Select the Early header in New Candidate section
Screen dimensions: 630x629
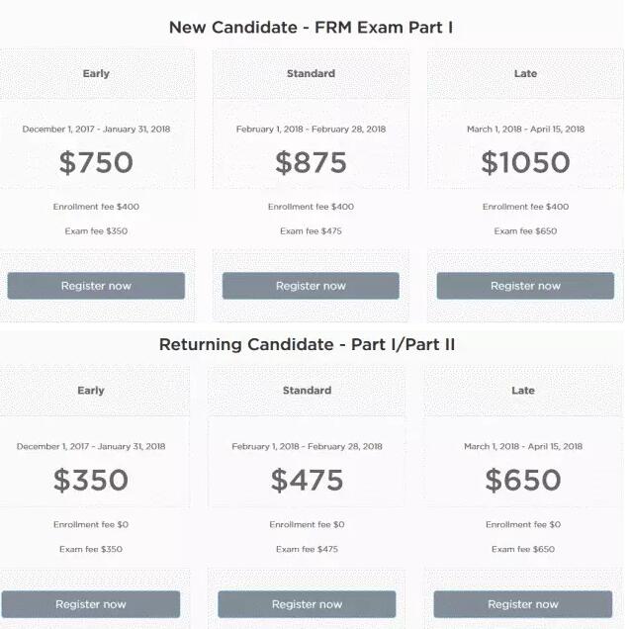click(96, 74)
